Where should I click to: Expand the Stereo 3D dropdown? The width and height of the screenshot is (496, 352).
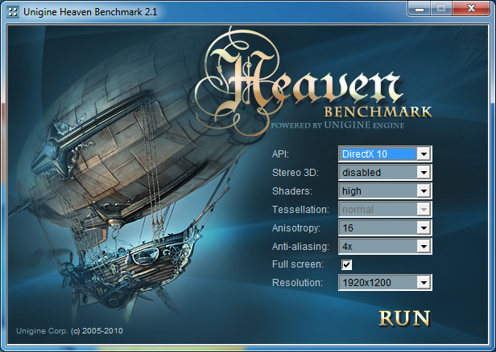pyautogui.click(x=385, y=172)
